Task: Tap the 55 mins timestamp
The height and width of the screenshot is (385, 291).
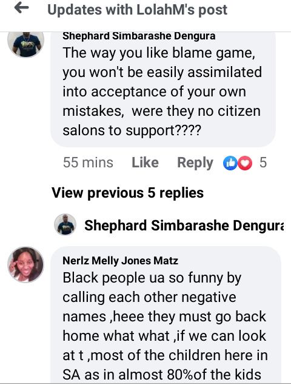Action: [88, 162]
